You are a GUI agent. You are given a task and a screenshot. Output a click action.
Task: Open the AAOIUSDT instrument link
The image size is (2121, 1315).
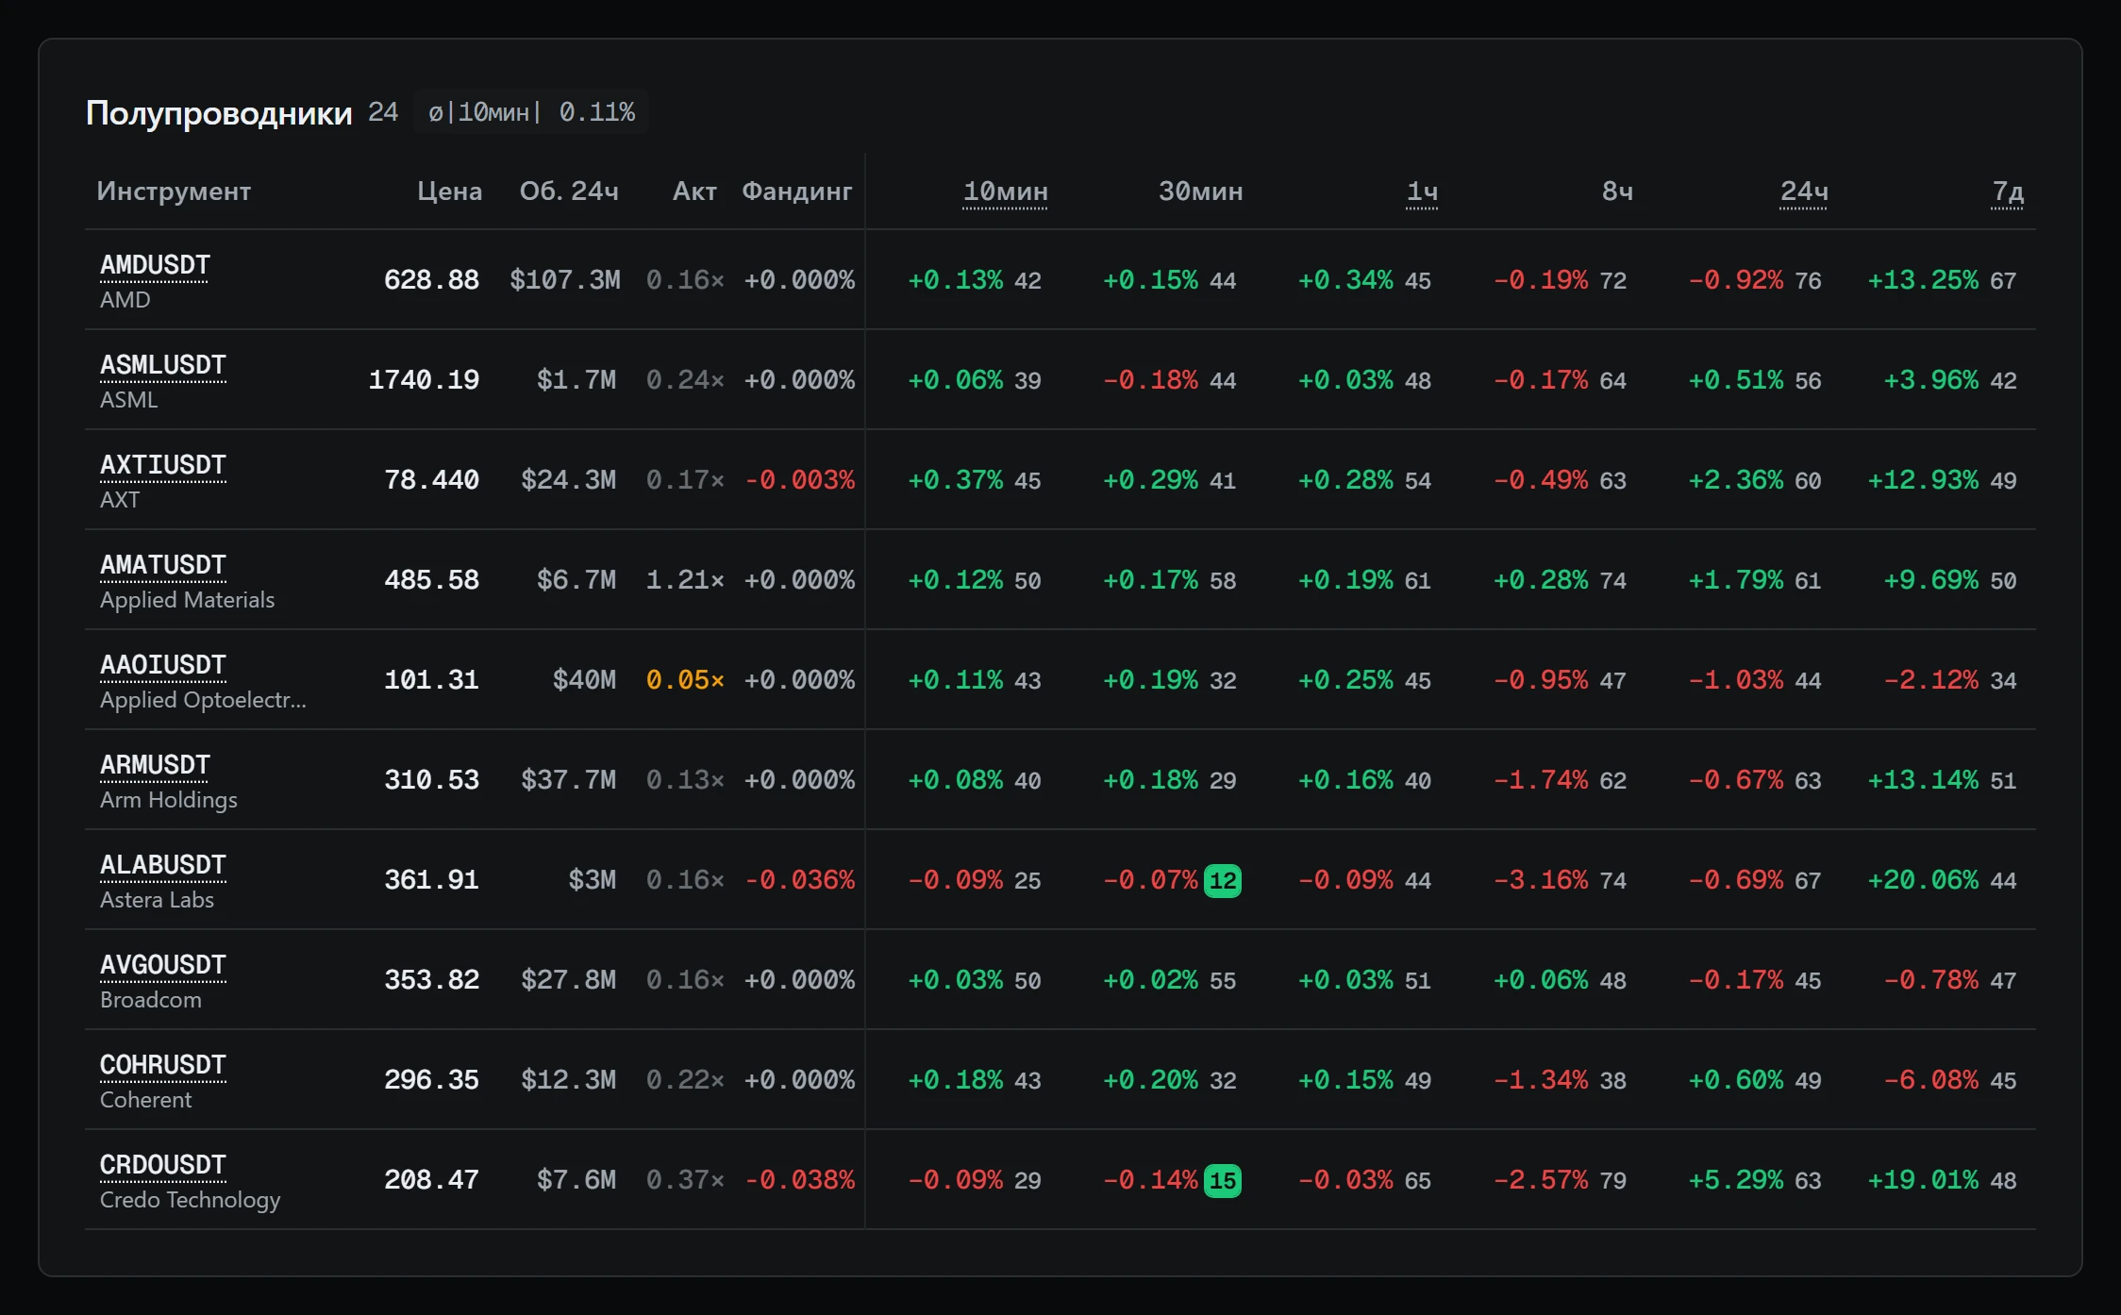163,665
